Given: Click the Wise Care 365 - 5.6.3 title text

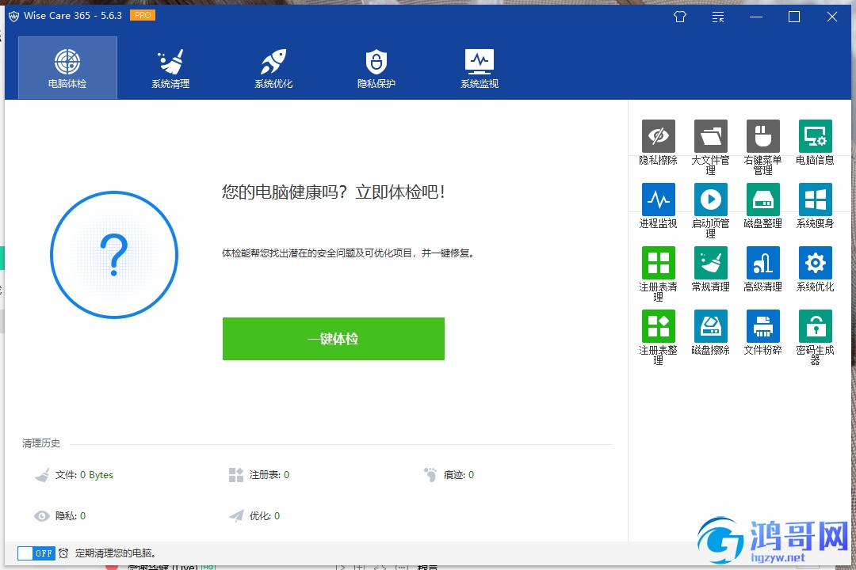Looking at the screenshot, I should 73,16.
